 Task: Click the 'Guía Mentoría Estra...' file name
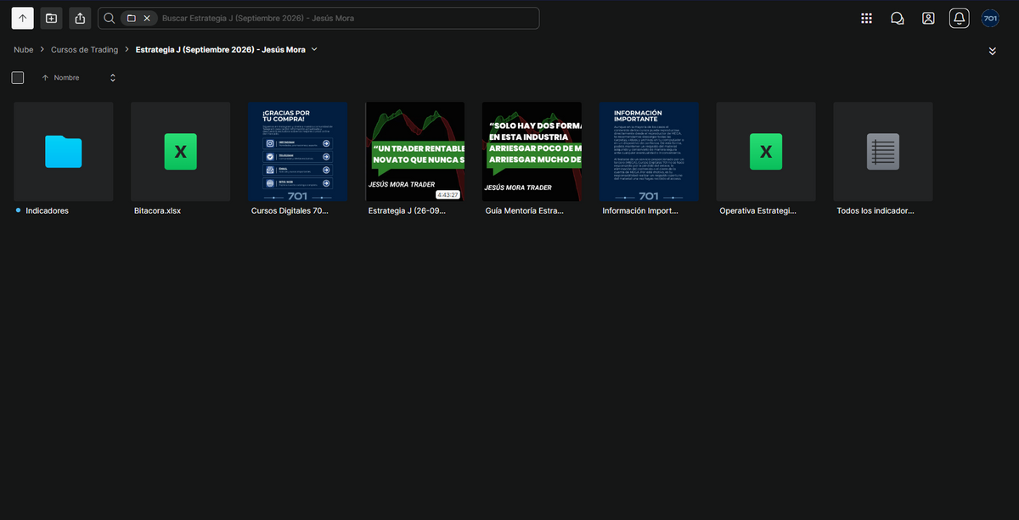(x=525, y=211)
